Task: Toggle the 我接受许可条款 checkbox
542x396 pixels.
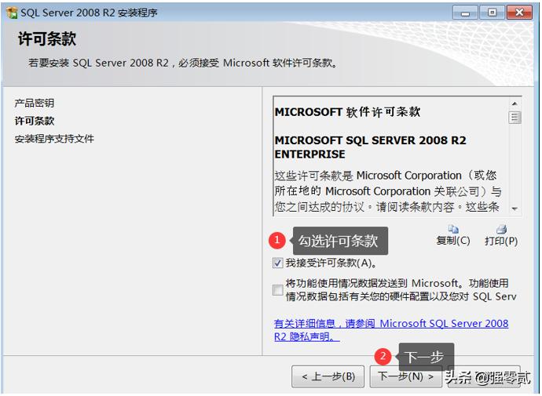Action: 277,263
